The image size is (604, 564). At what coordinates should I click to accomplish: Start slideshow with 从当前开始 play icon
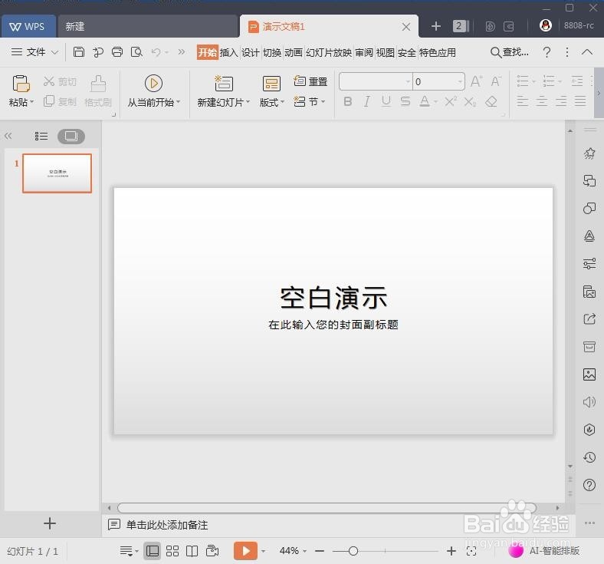pyautogui.click(x=153, y=84)
